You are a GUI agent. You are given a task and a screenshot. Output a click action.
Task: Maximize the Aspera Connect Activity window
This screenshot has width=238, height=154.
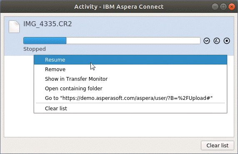[x=223, y=7]
